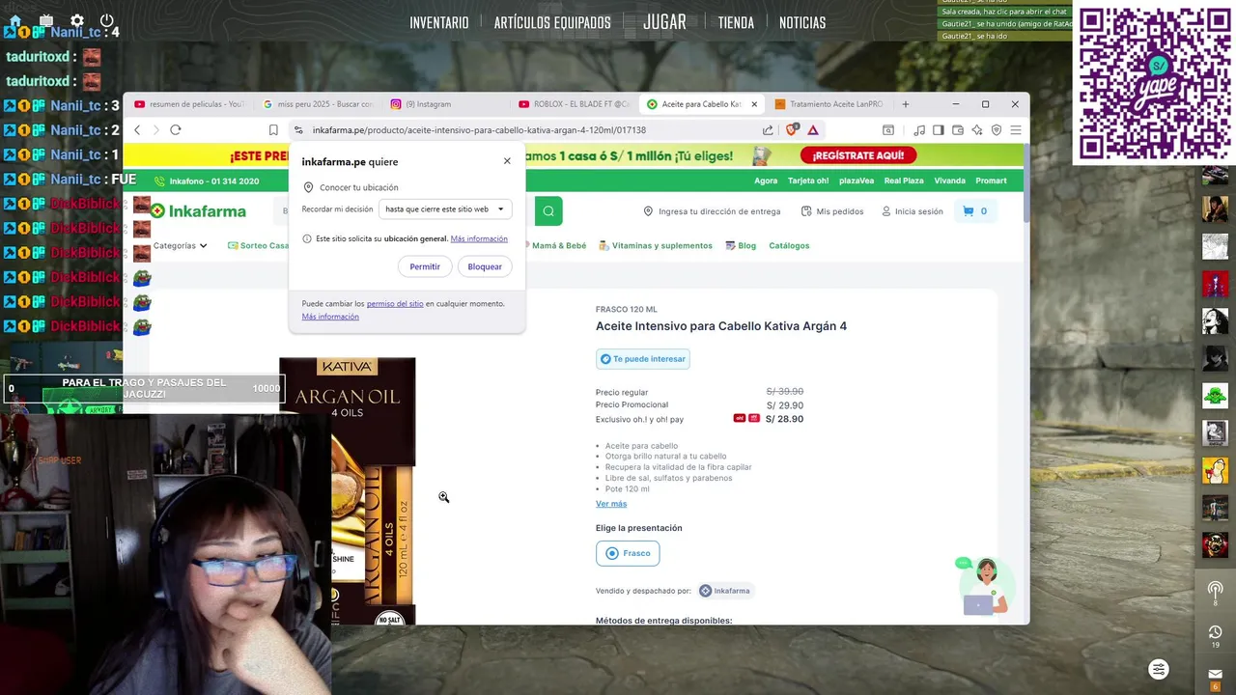Image resolution: width=1236 pixels, height=695 pixels.
Task: Open Catálogos link
Action: [789, 246]
